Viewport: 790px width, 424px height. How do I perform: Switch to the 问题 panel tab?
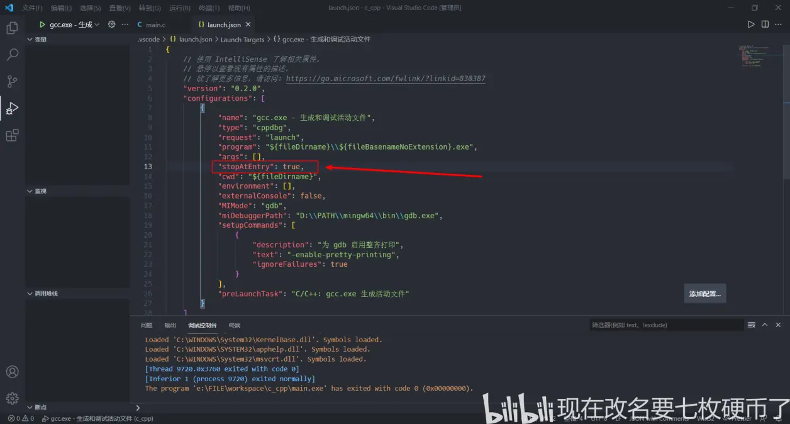pyautogui.click(x=147, y=325)
